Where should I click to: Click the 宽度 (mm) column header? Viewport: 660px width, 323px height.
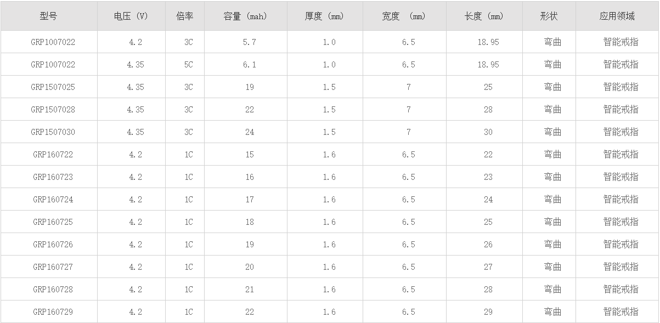pyautogui.click(x=404, y=16)
